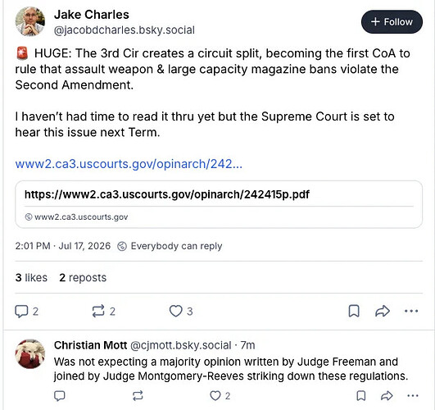Follow Jake Charles
Image resolution: width=435 pixels, height=410 pixels.
point(392,22)
